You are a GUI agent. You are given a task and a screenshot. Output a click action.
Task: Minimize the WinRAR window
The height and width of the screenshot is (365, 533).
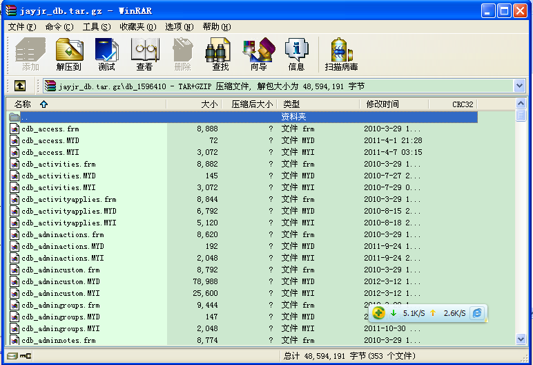[x=488, y=11]
